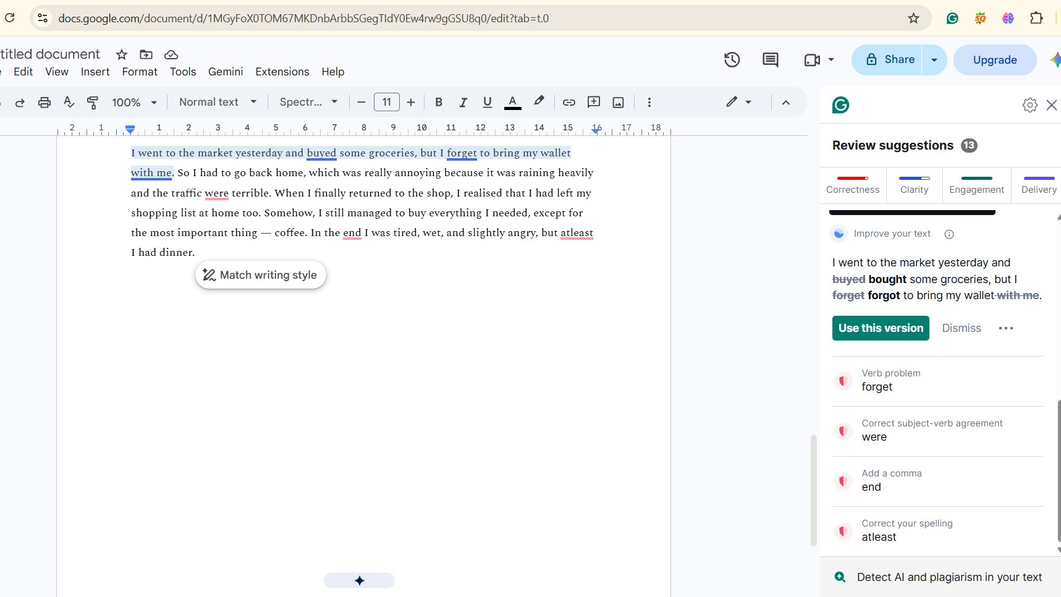Expand the spelling suggestion for 'atleast'
This screenshot has width=1061, height=597.
coord(937,531)
